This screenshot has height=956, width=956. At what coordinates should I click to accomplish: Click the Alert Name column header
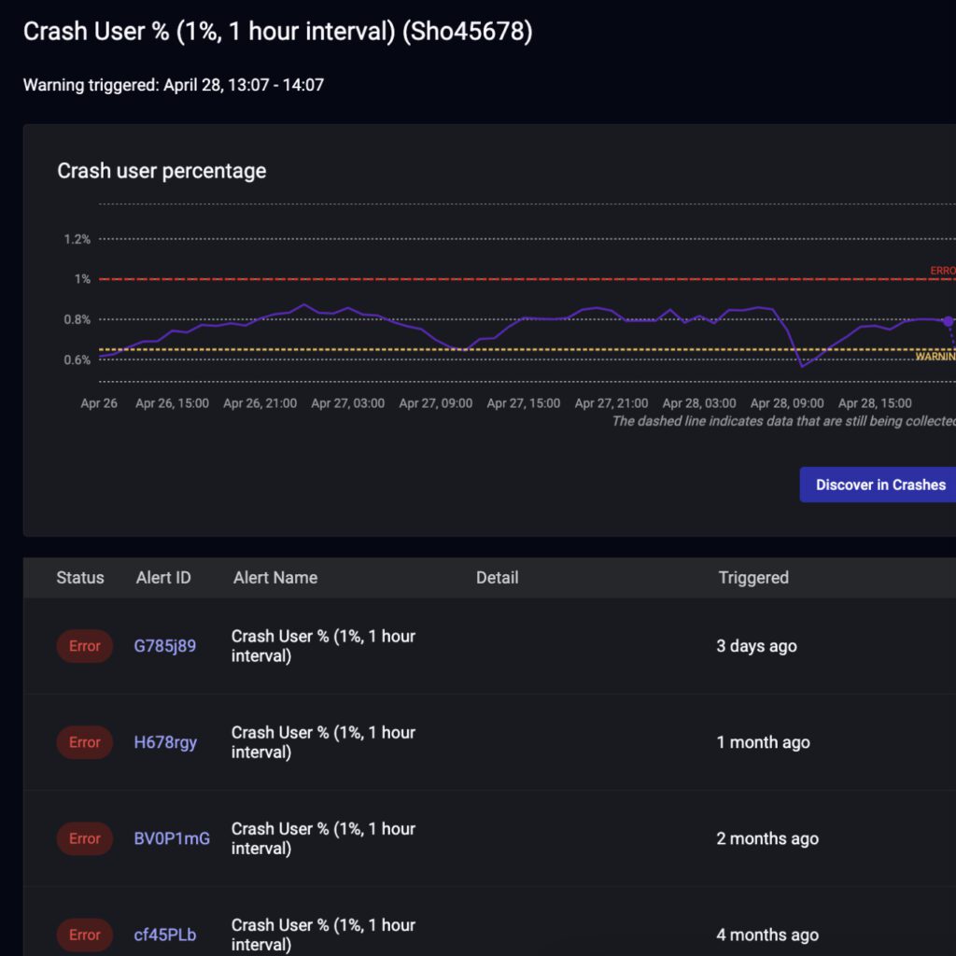pos(274,577)
